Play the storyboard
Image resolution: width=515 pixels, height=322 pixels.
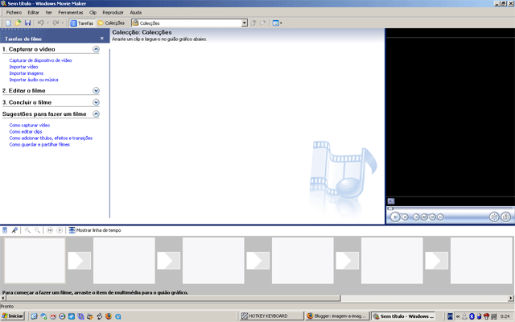60,230
